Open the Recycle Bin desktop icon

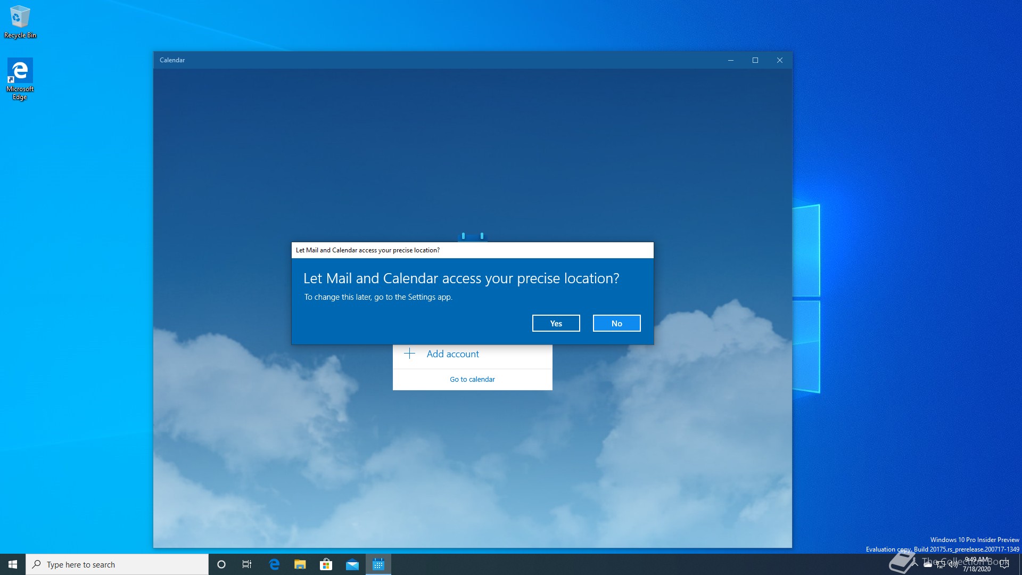pyautogui.click(x=20, y=21)
